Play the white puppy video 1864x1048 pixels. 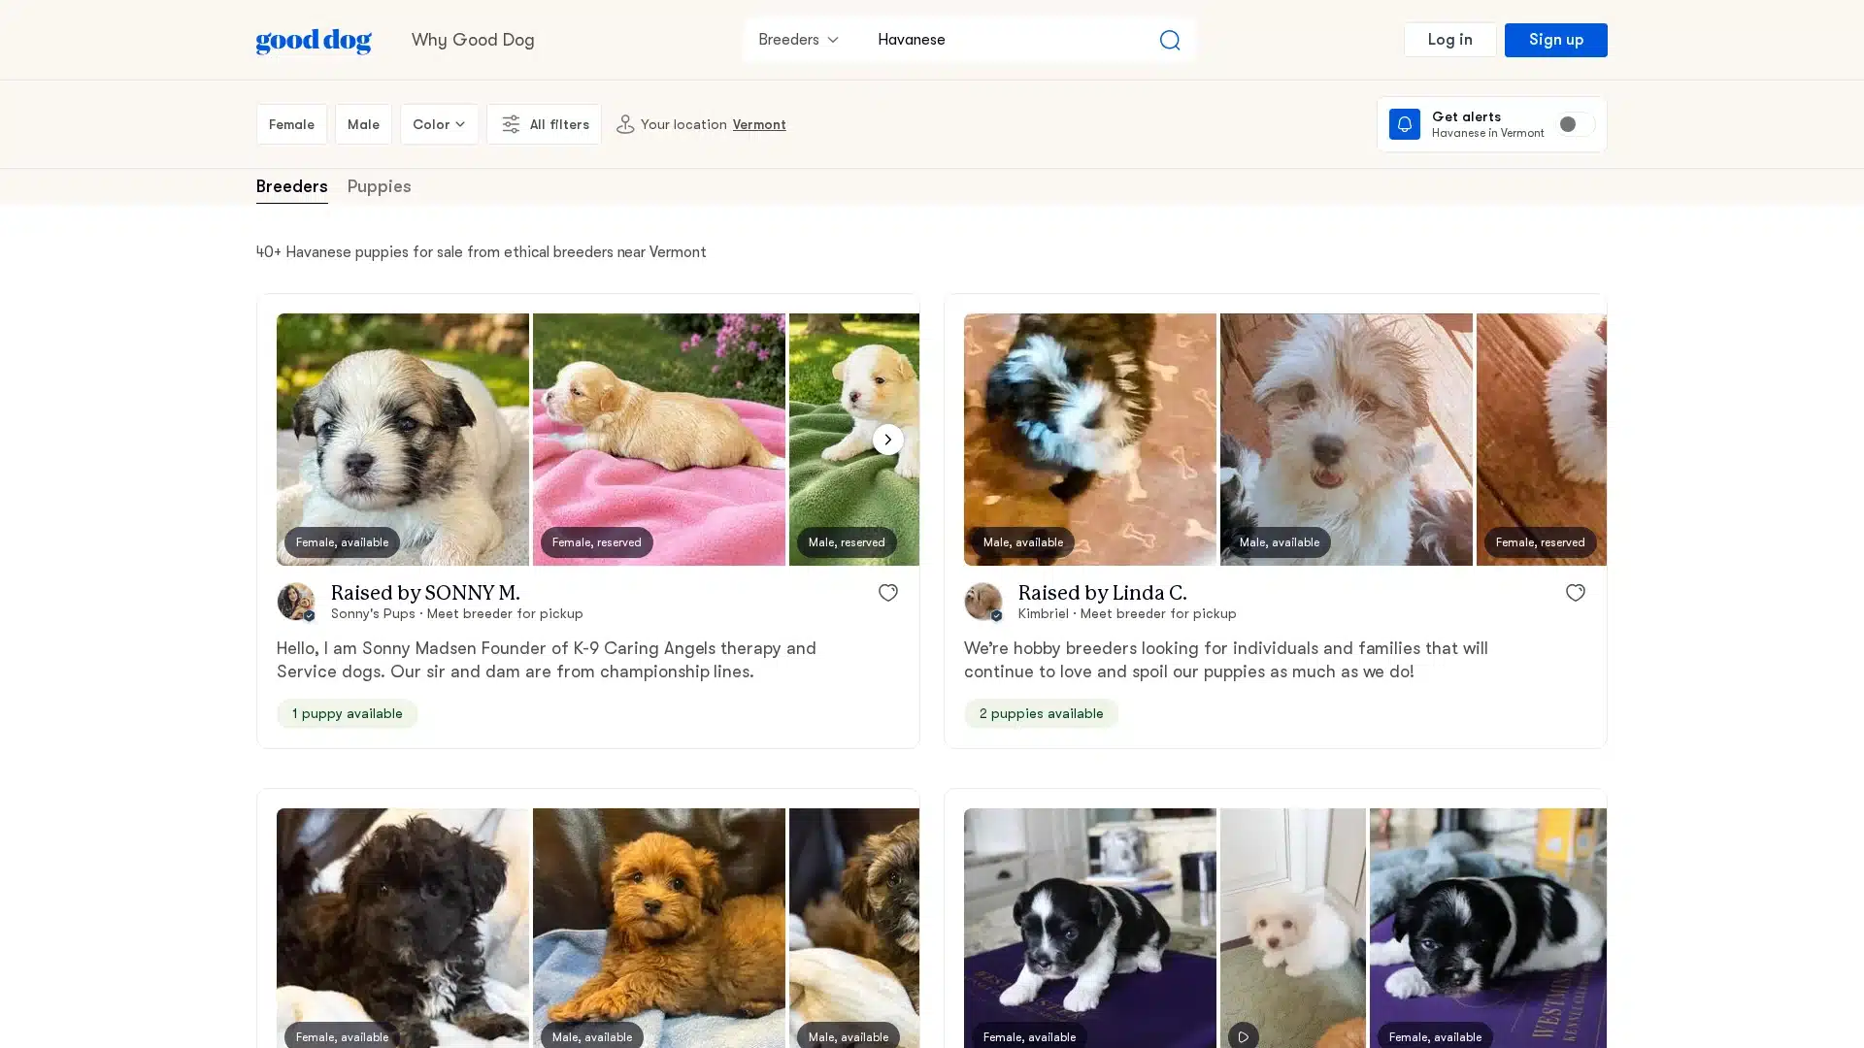click(1243, 1035)
